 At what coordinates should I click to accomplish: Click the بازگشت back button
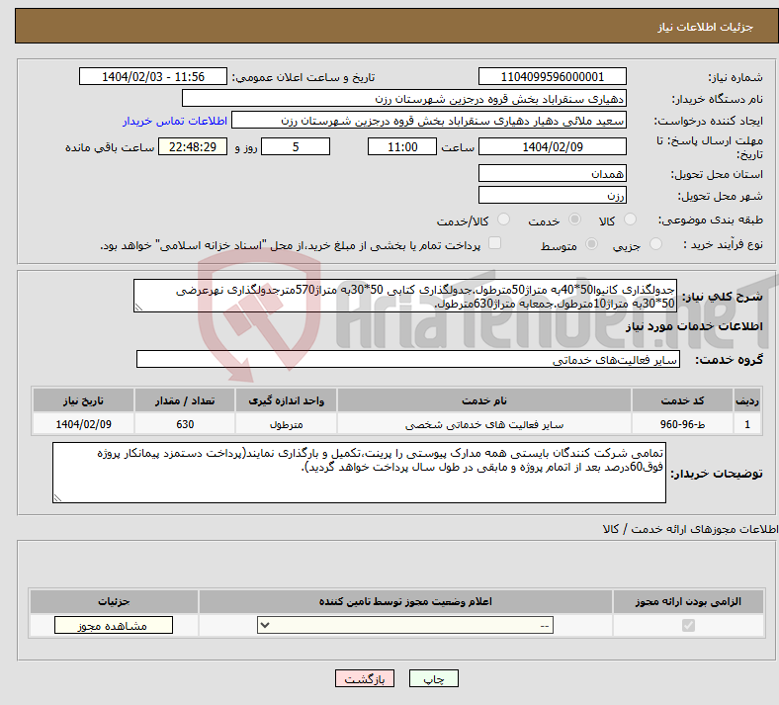365,678
